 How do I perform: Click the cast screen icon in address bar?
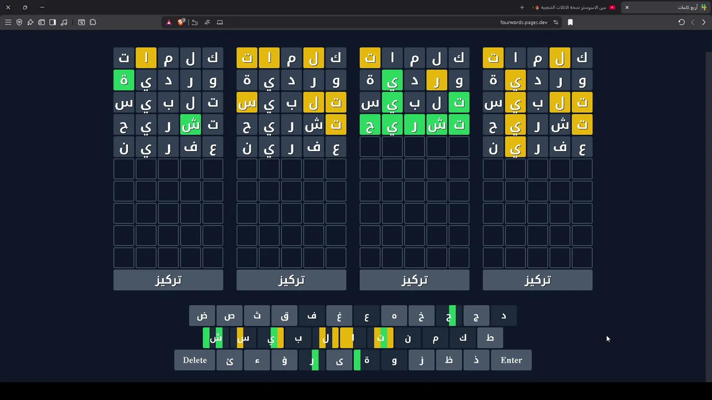pos(220,22)
